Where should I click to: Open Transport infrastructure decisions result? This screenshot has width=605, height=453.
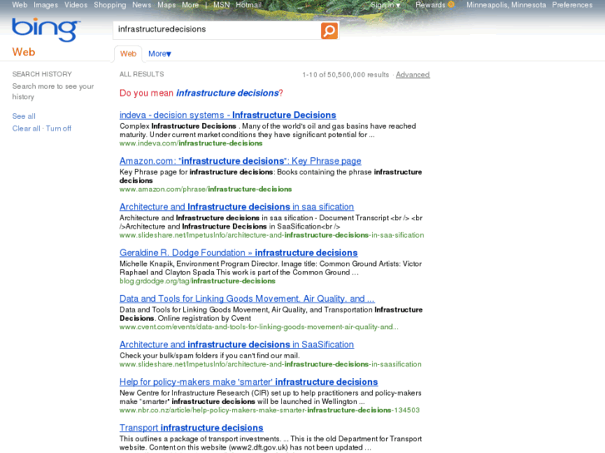(191, 427)
